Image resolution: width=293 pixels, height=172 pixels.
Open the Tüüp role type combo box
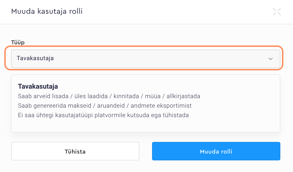[145, 59]
